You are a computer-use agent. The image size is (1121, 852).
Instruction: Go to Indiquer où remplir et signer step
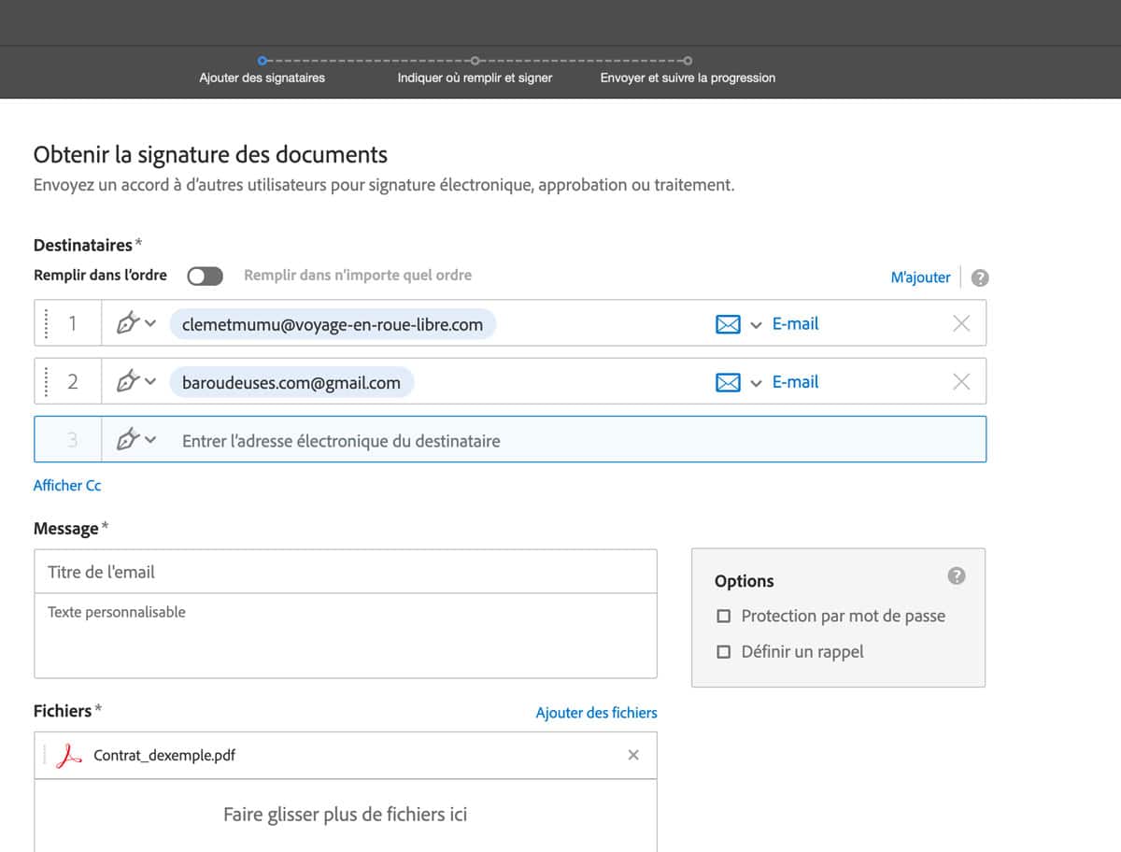(475, 78)
